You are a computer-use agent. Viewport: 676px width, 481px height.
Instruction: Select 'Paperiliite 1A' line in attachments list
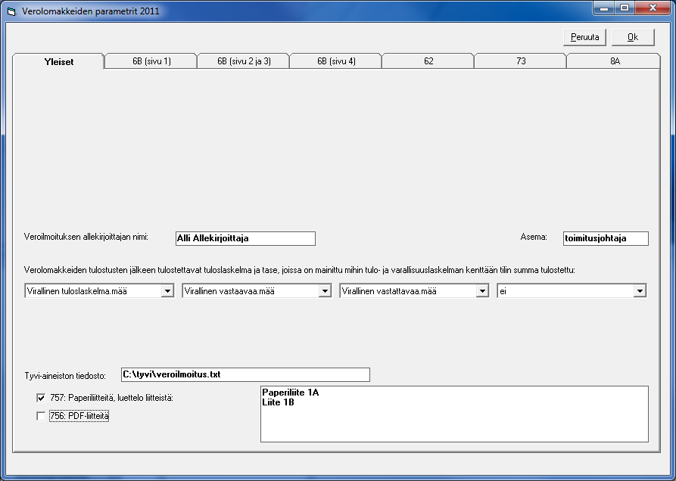click(290, 393)
